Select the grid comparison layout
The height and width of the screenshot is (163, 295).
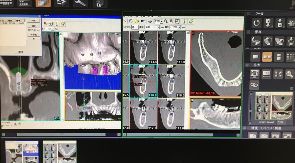pos(290,57)
